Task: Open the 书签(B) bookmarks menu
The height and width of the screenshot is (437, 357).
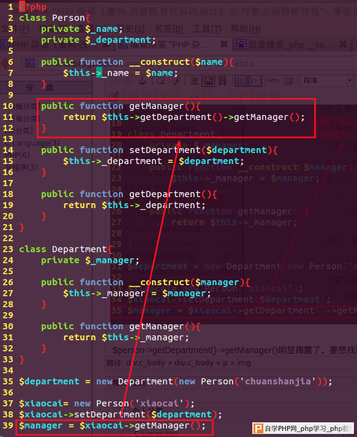Action: (x=168, y=29)
